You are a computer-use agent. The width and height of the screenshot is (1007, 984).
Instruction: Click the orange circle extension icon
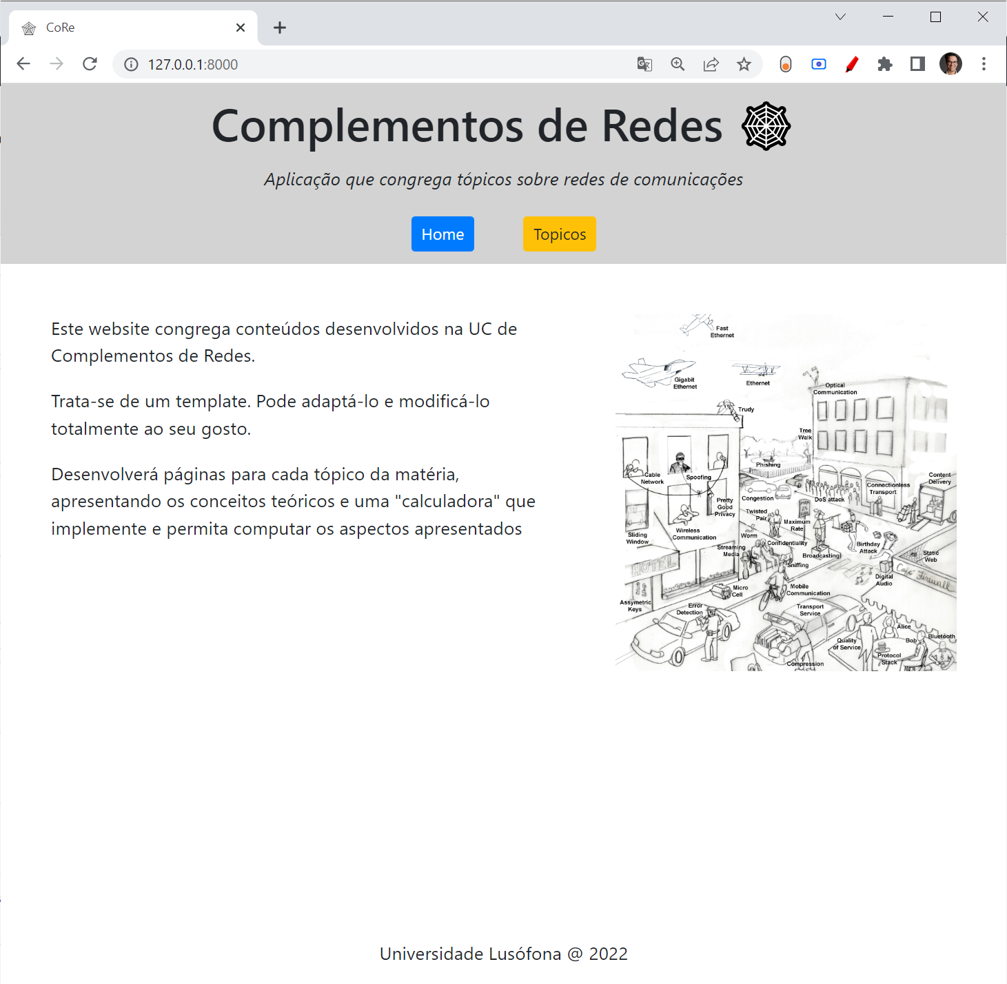coord(785,64)
